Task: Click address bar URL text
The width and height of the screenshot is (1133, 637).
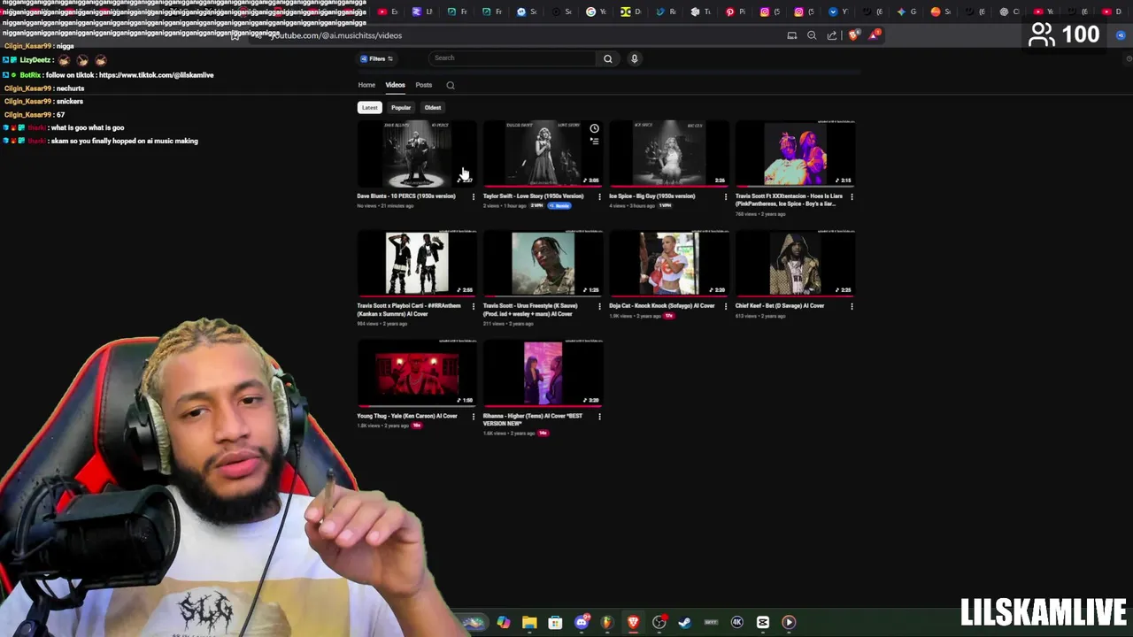Action: (335, 35)
